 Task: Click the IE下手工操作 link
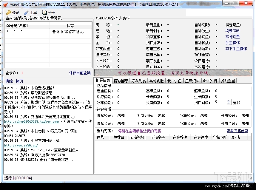(x=236, y=49)
